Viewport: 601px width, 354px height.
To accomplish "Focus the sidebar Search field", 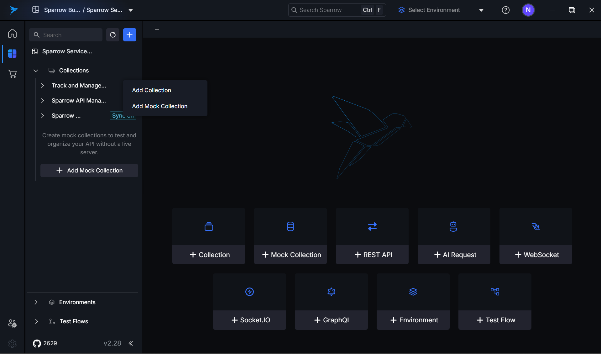I will pyautogui.click(x=66, y=35).
